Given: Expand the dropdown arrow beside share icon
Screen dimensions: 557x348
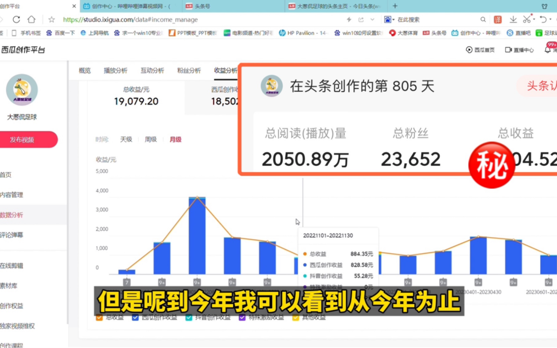Looking at the screenshot, I should 372,19.
